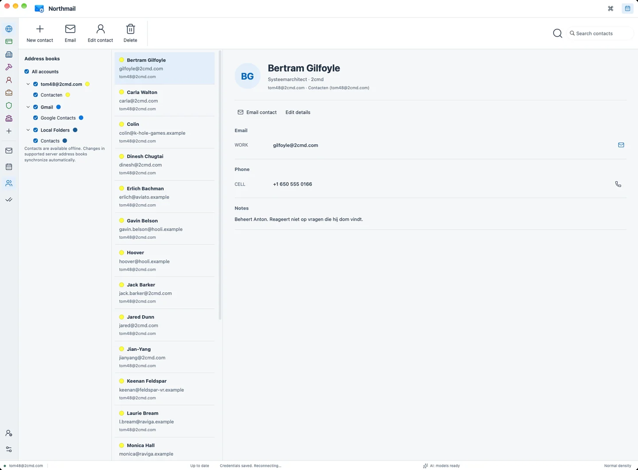The height and width of the screenshot is (470, 638).
Task: Click Email contact in the detail pane
Action: click(257, 112)
